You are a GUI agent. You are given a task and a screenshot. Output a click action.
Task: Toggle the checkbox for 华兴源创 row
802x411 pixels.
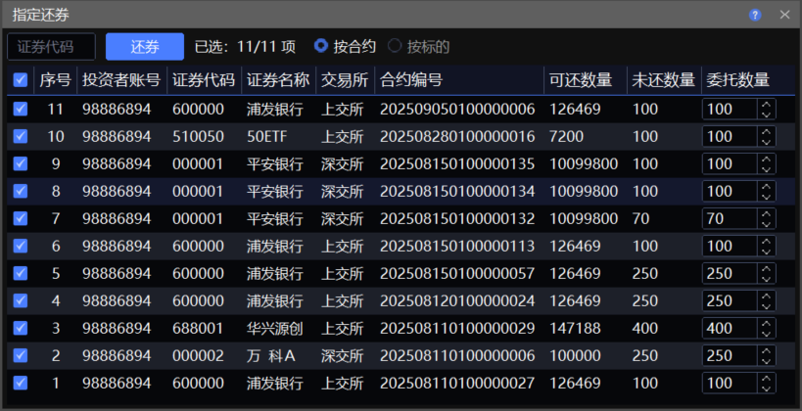pyautogui.click(x=21, y=328)
